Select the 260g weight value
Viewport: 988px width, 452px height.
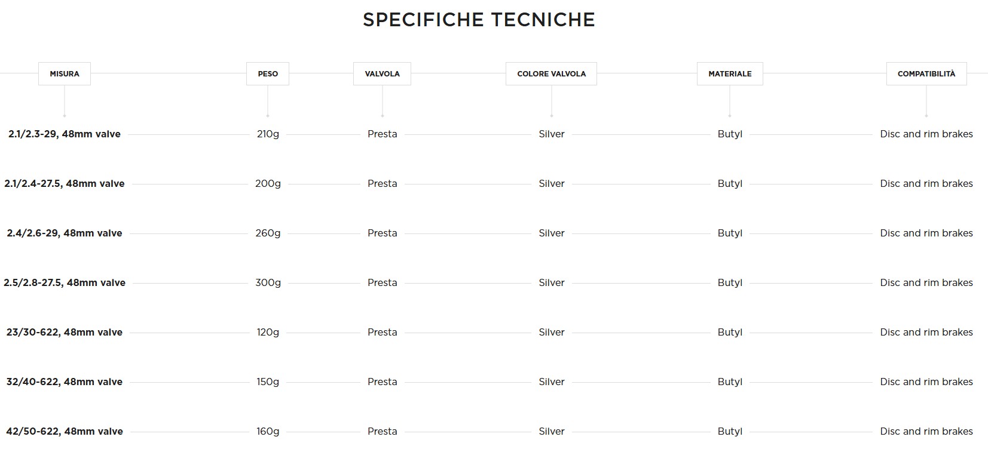point(268,233)
